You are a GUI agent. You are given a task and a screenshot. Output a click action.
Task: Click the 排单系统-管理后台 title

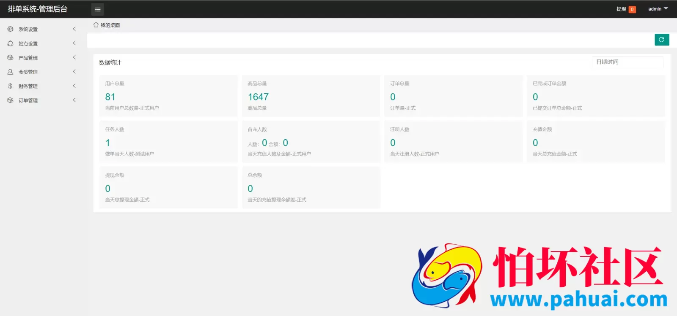pyautogui.click(x=38, y=9)
